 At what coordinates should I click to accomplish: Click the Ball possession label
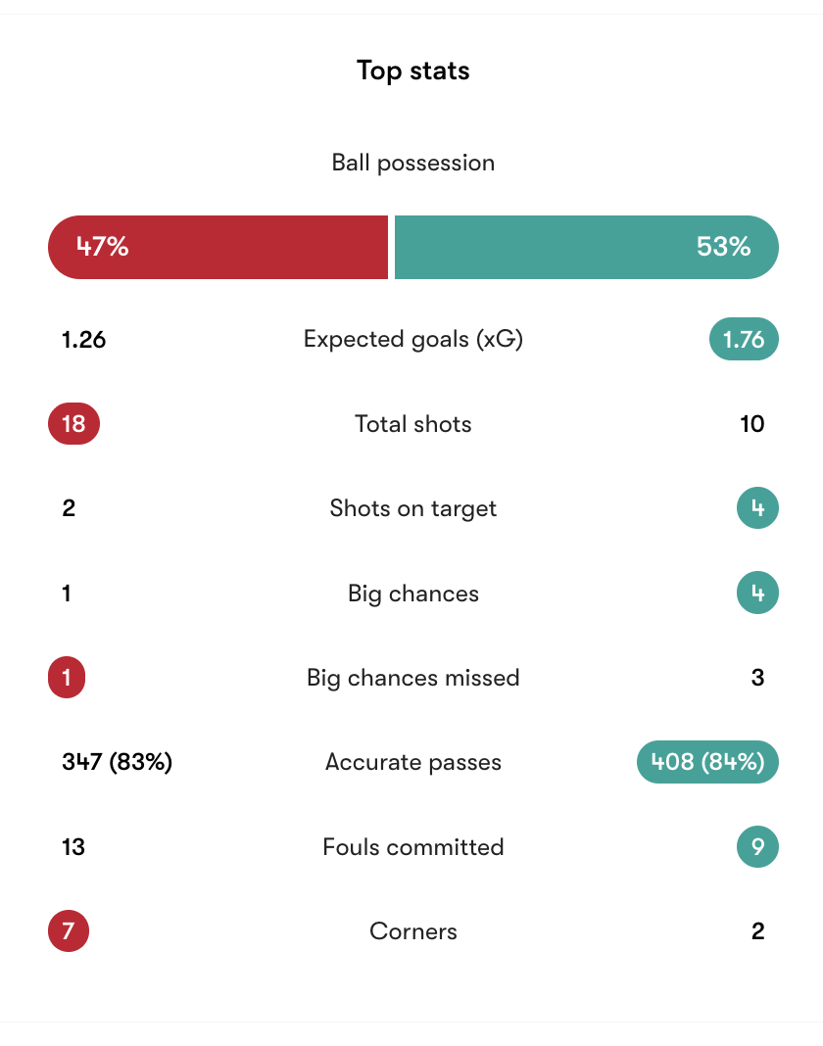coord(412,163)
